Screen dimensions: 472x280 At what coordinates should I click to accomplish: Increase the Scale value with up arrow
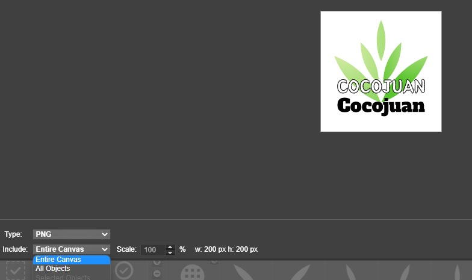click(x=170, y=248)
